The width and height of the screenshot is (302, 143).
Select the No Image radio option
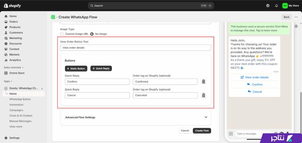pyautogui.click(x=92, y=34)
